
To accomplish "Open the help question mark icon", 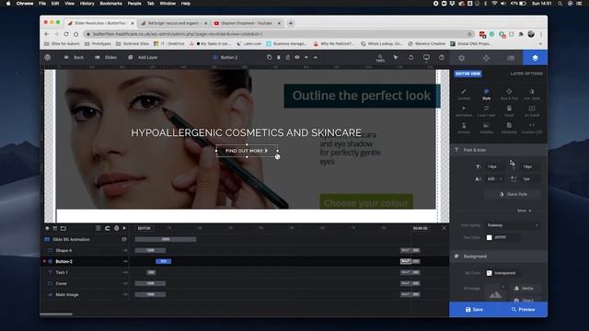I will click(x=442, y=57).
